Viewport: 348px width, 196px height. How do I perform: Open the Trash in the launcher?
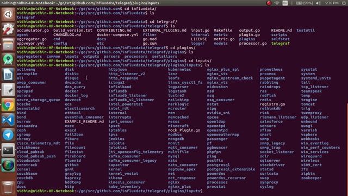(8, 188)
